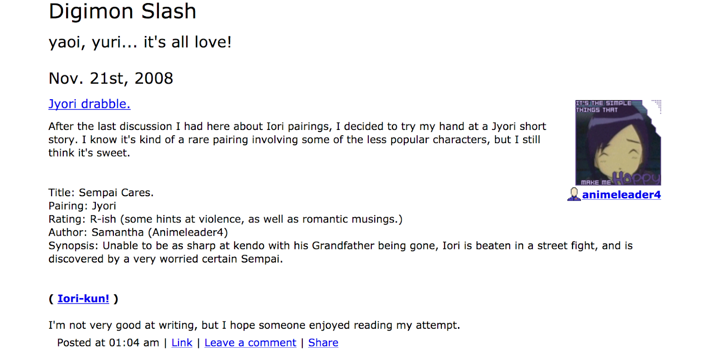Click the "Share" link

point(323,343)
